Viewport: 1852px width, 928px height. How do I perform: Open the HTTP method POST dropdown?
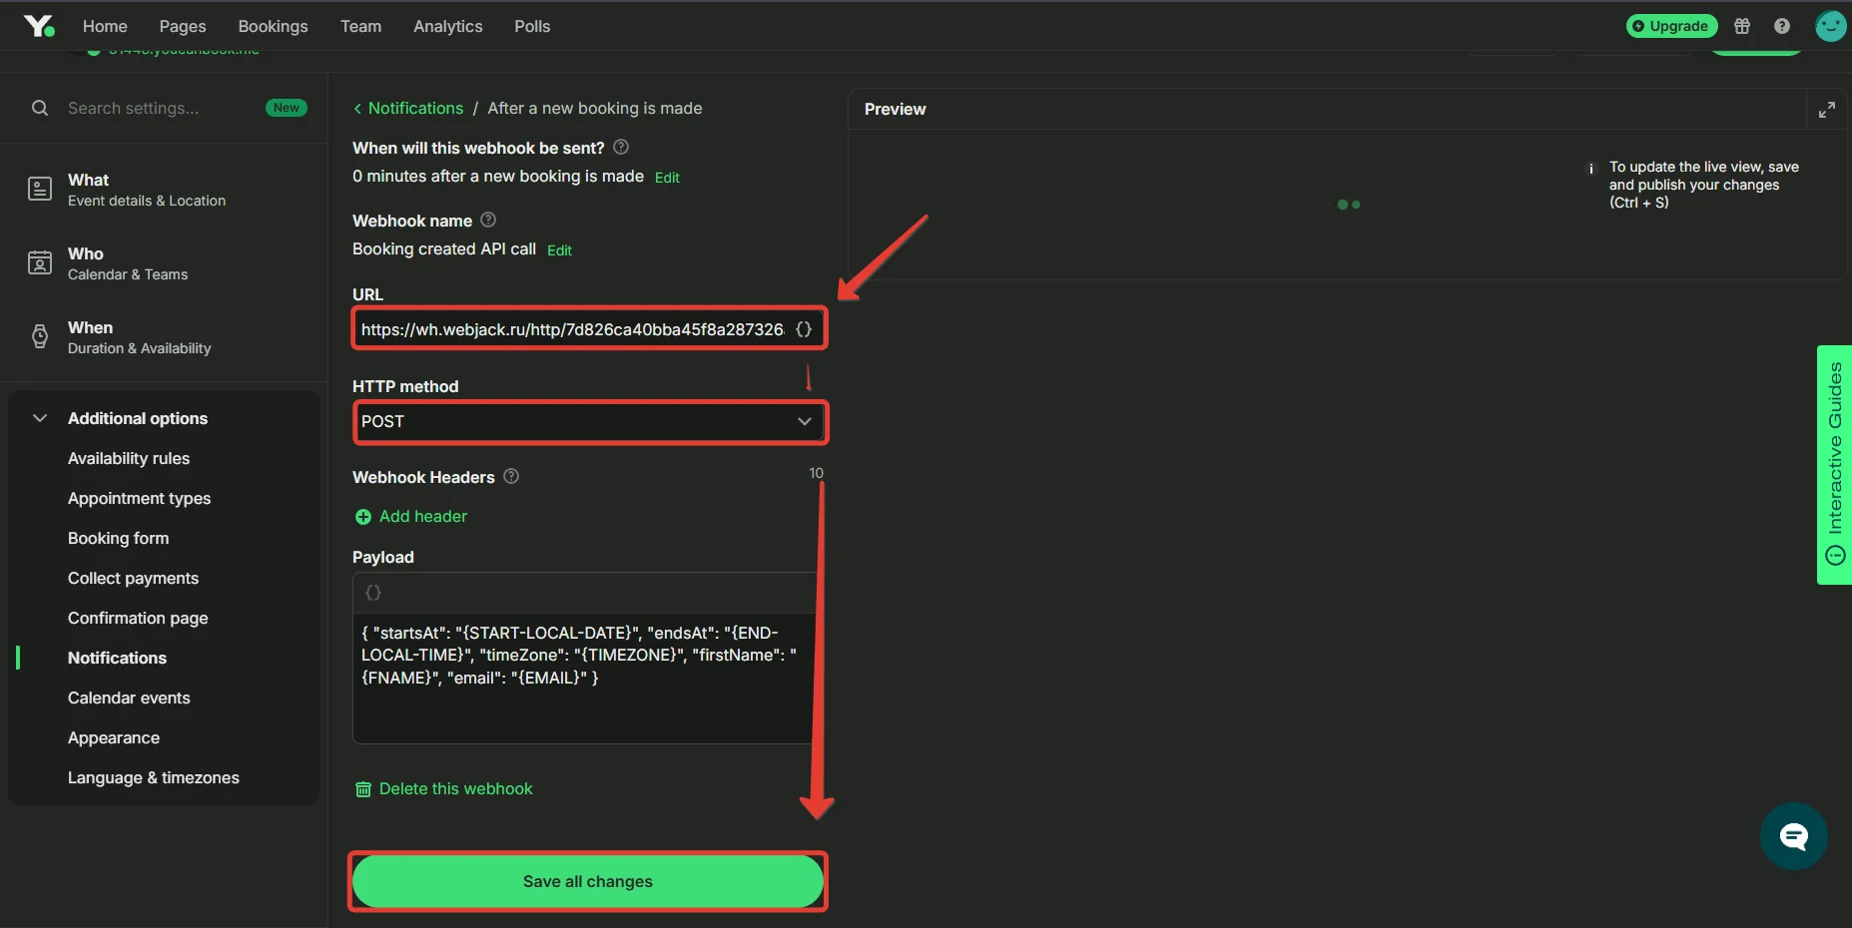pos(590,421)
